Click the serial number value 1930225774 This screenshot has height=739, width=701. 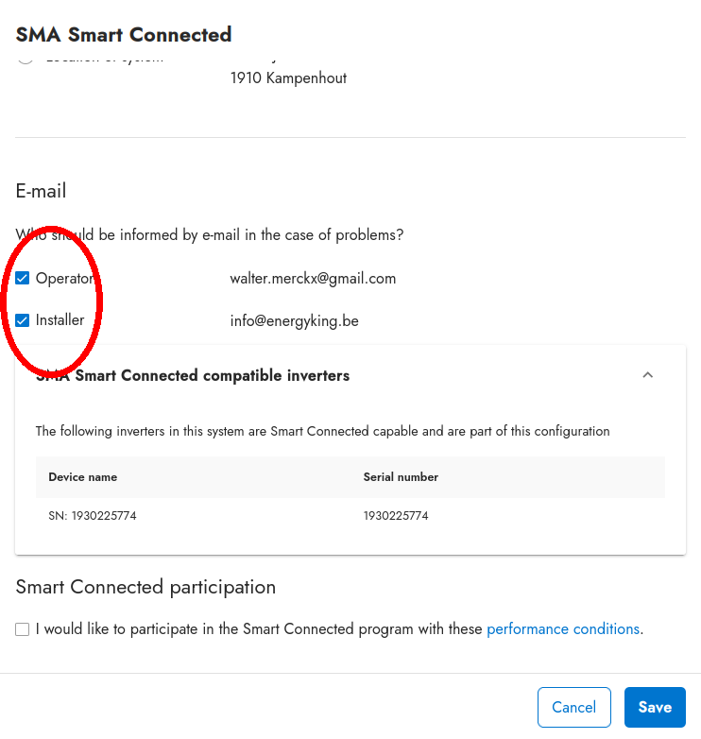(x=396, y=516)
